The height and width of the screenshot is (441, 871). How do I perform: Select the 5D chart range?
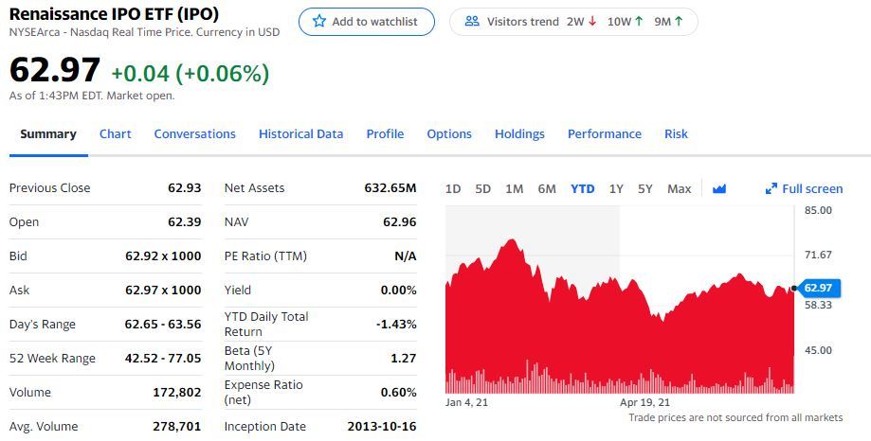click(x=482, y=189)
